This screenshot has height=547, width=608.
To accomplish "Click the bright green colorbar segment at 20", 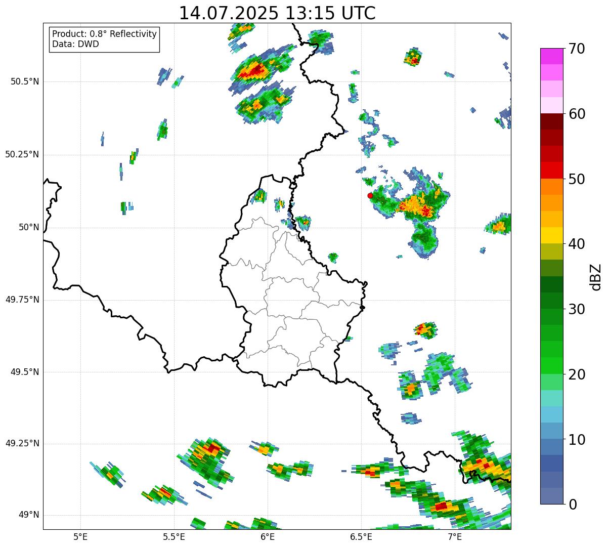I will coord(551,366).
